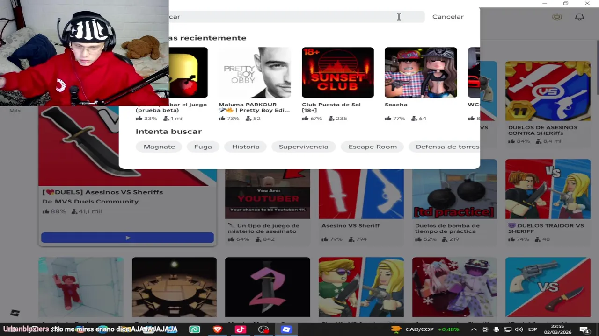
Task: Open the green spiral app in taskbar
Action: click(194, 329)
